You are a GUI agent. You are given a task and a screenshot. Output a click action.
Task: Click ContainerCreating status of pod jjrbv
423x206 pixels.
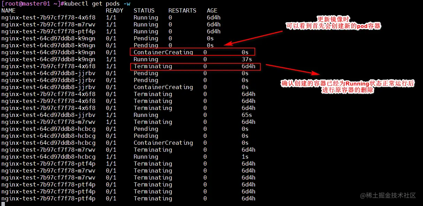[x=163, y=87]
